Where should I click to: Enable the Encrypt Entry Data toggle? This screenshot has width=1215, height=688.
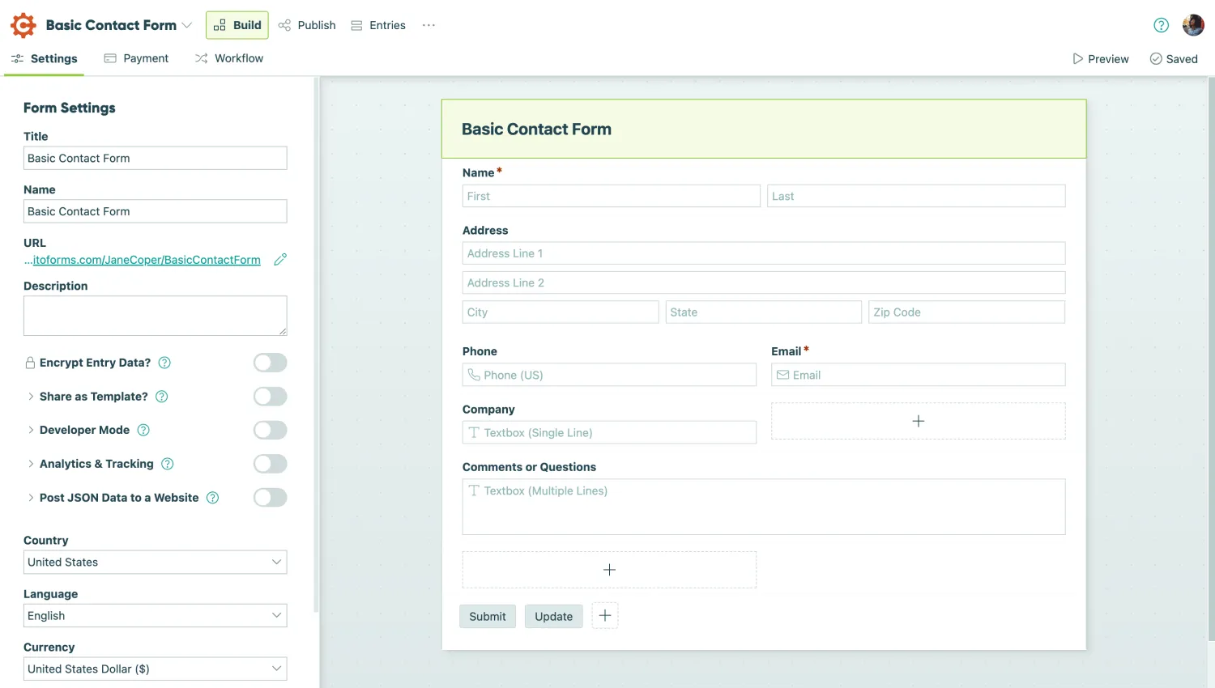[x=270, y=363]
